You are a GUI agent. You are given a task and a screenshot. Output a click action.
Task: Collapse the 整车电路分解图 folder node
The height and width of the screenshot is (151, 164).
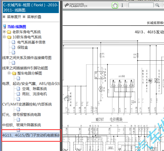[9, 73]
